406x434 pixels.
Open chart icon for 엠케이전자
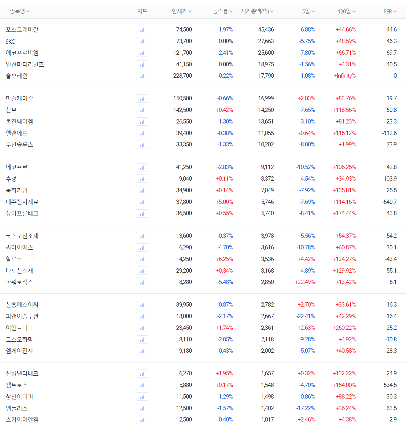coord(142,351)
